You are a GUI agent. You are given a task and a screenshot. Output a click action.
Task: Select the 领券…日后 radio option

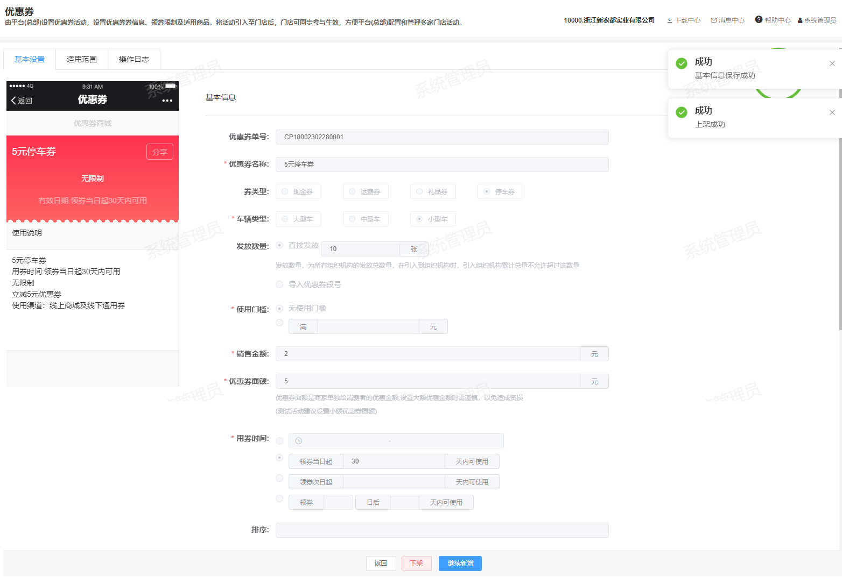(279, 498)
